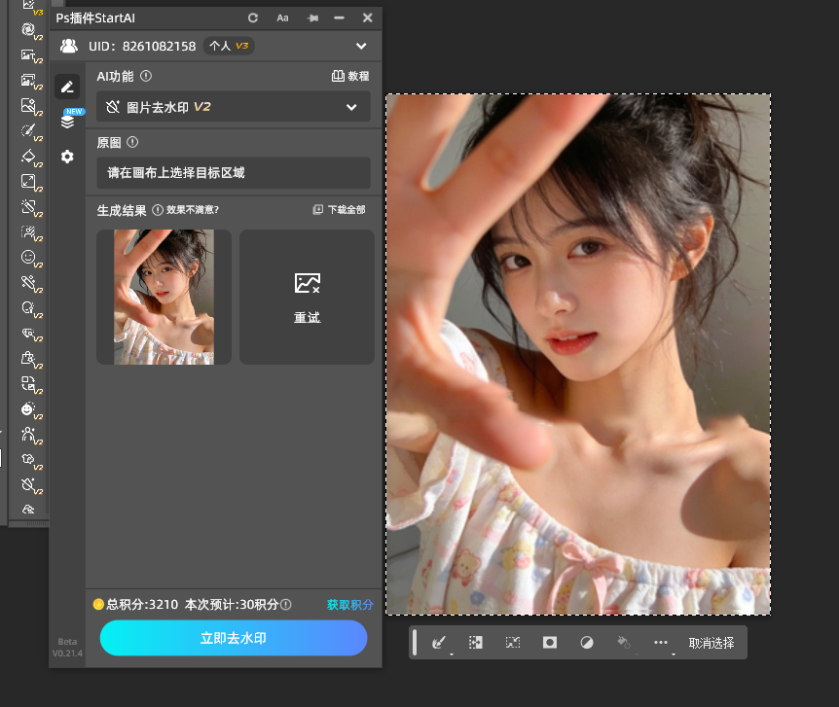
Task: Click the contrast circle icon in the bottom bar
Action: 585,642
